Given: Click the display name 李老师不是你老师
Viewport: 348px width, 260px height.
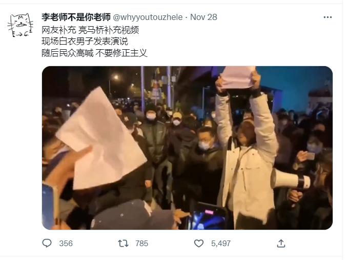Looking at the screenshot, I should 76,17.
